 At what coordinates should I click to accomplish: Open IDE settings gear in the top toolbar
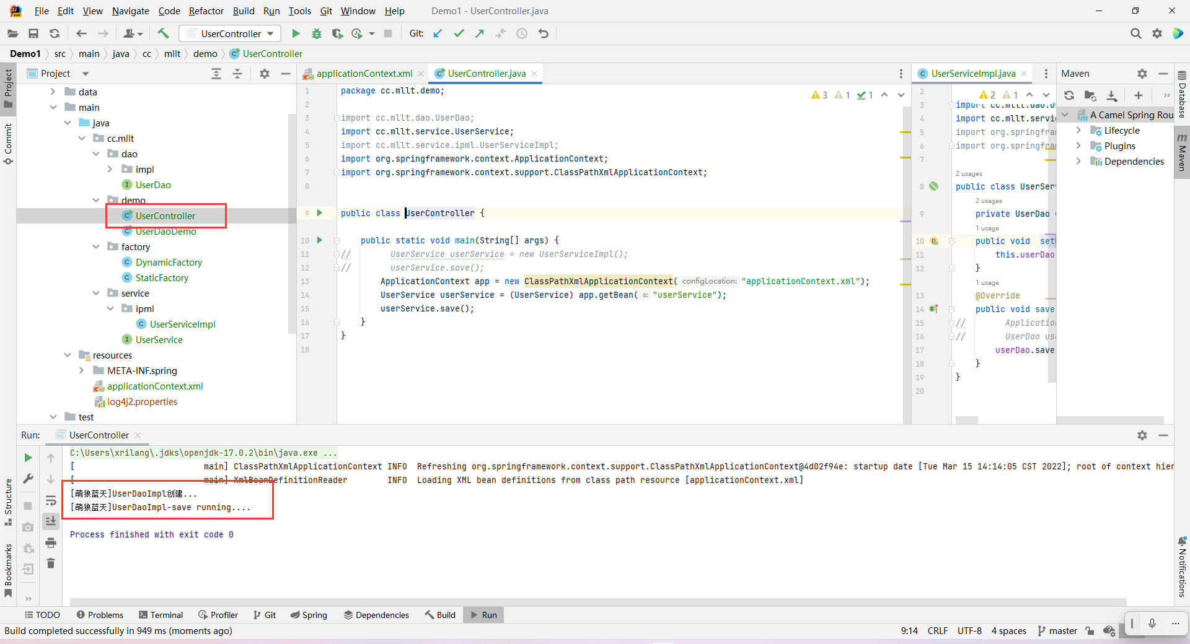1157,33
